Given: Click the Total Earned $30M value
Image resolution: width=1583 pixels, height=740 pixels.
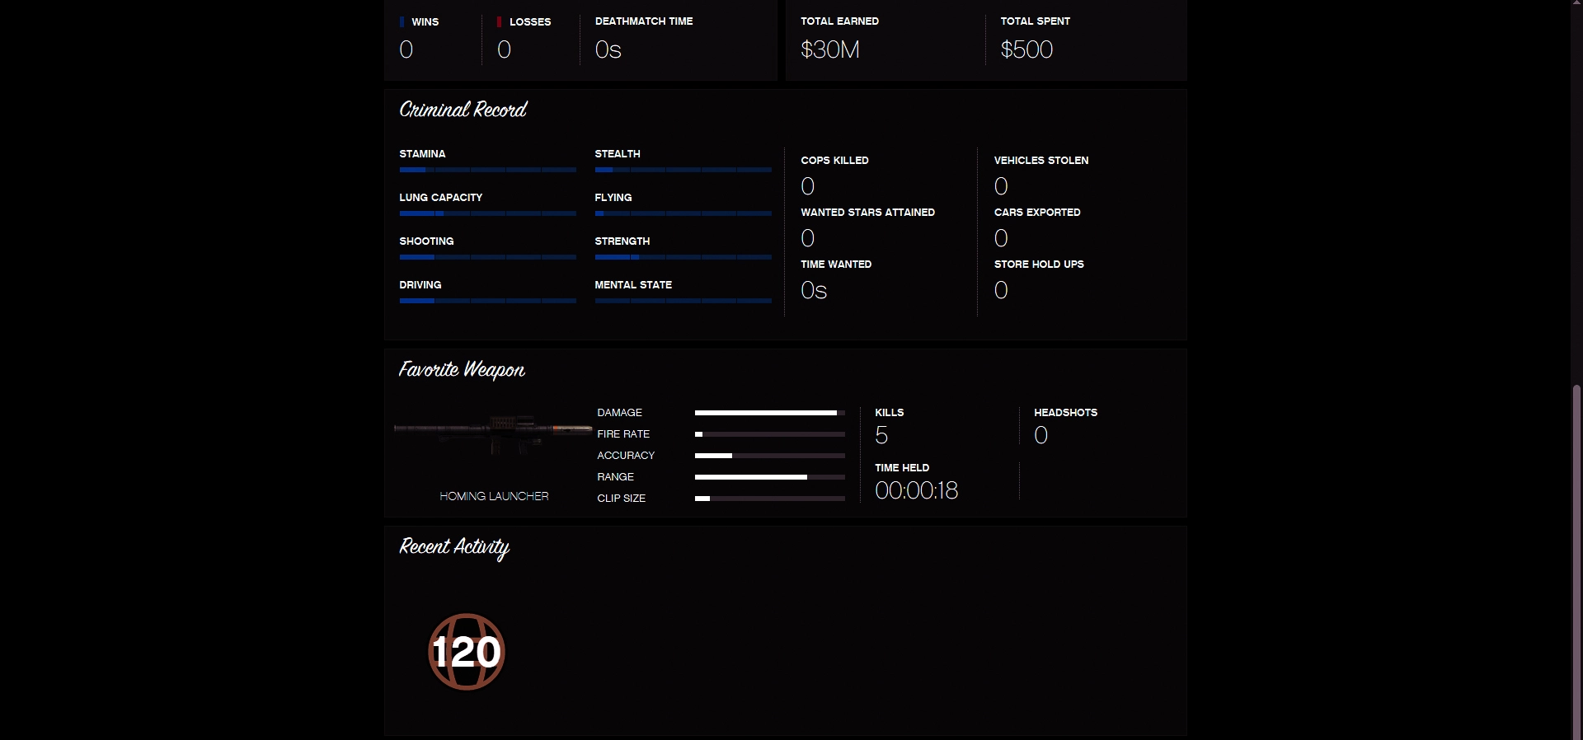Looking at the screenshot, I should (829, 49).
